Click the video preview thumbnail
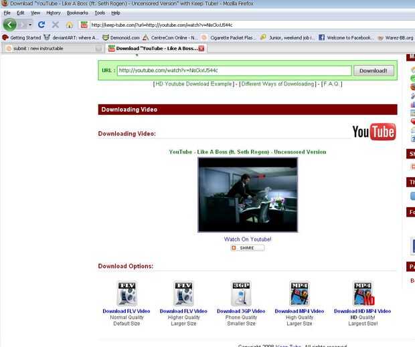 click(x=248, y=195)
